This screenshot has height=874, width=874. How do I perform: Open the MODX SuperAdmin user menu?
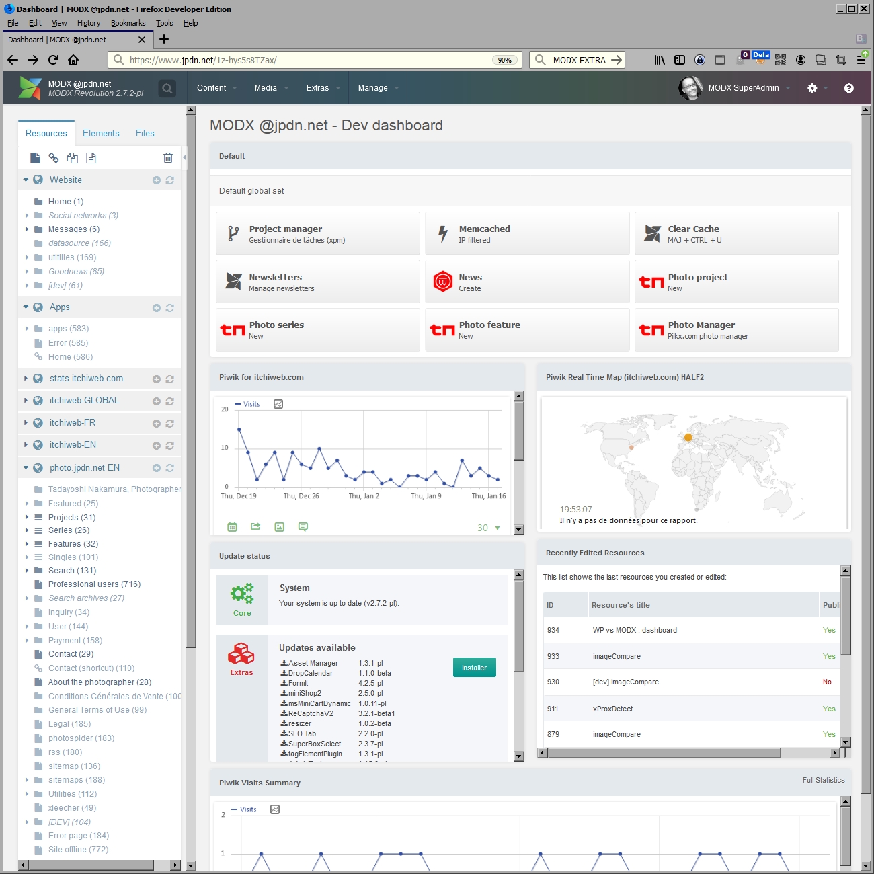[735, 88]
